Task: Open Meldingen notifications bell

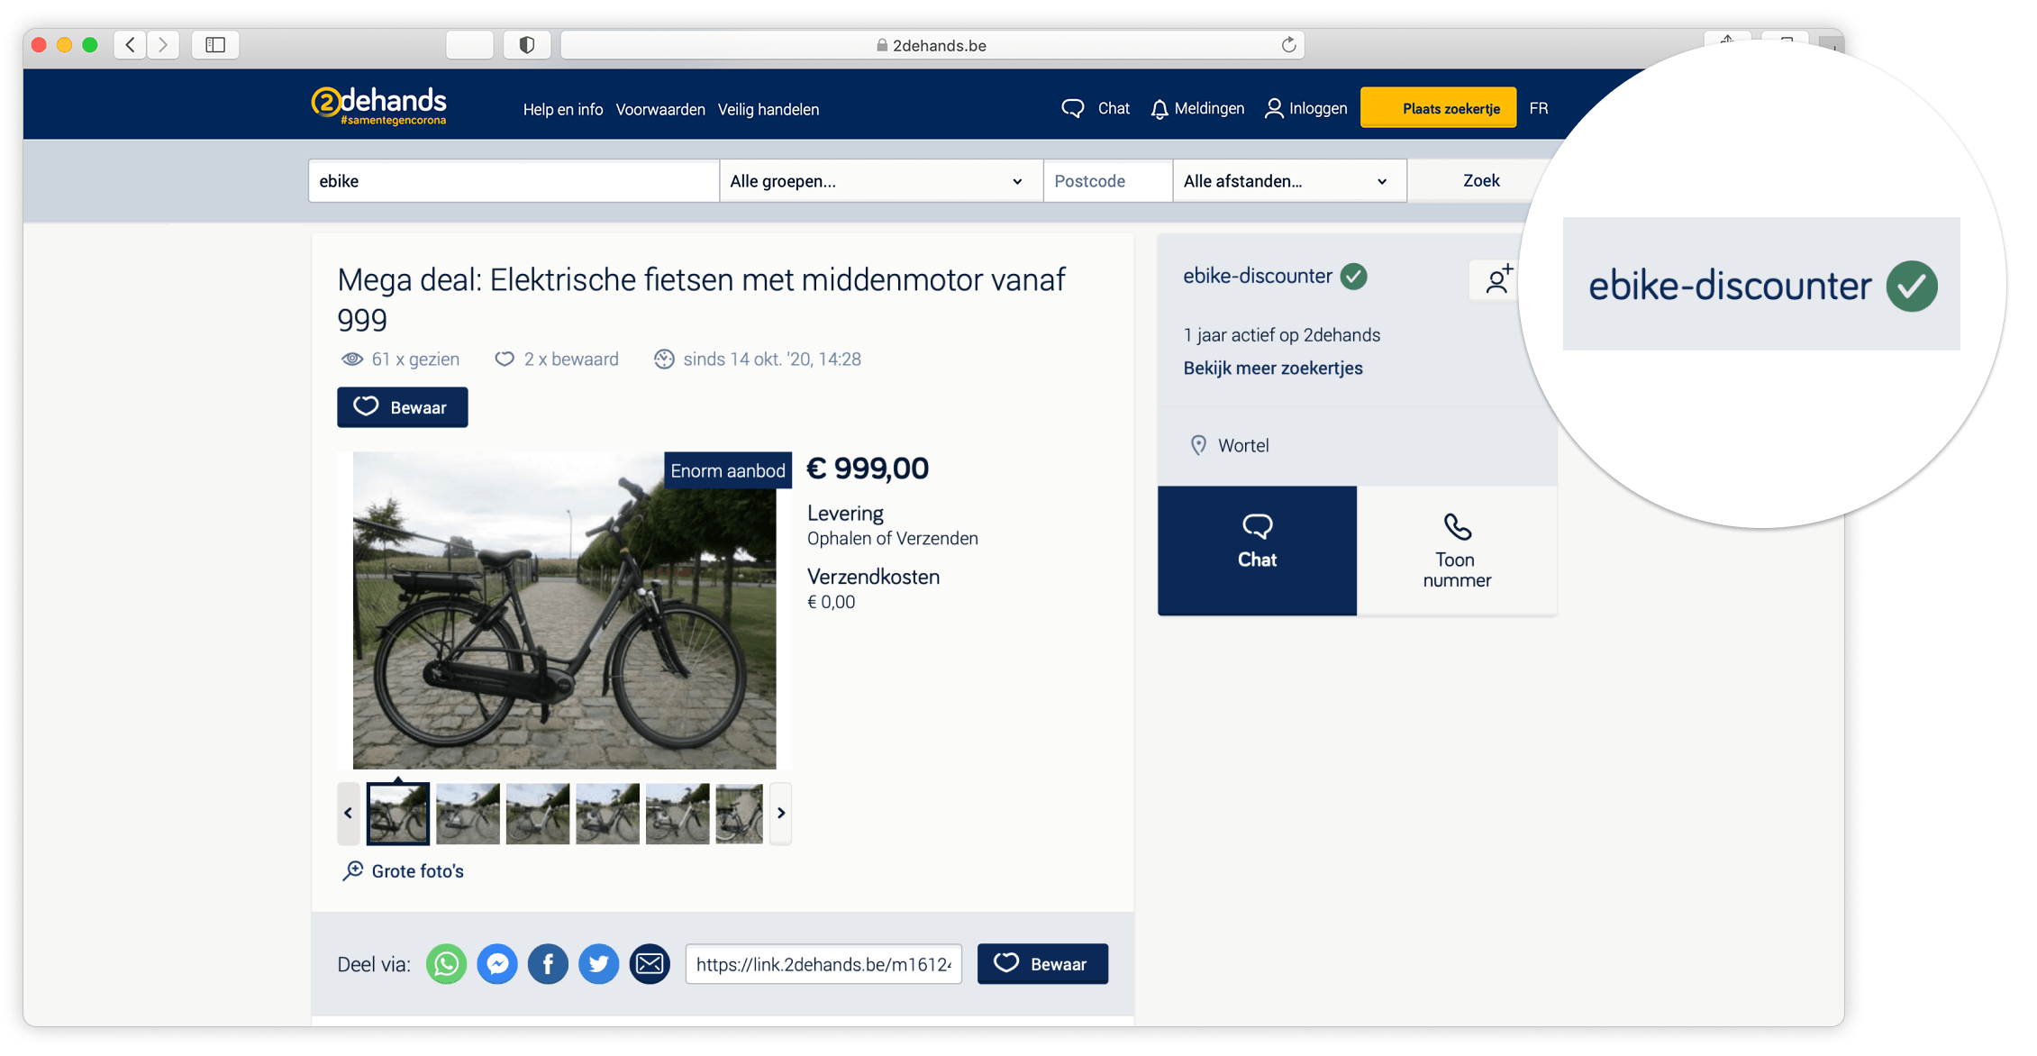Action: click(x=1197, y=108)
